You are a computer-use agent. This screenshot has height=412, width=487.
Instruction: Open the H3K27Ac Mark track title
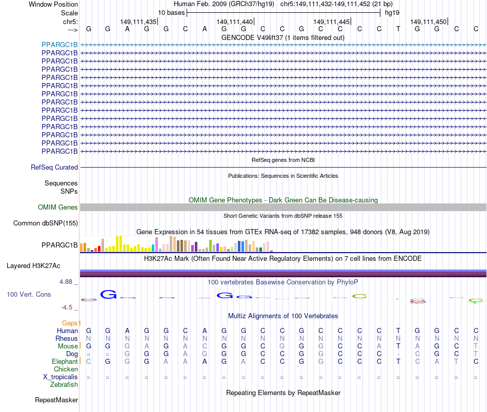coord(282,258)
